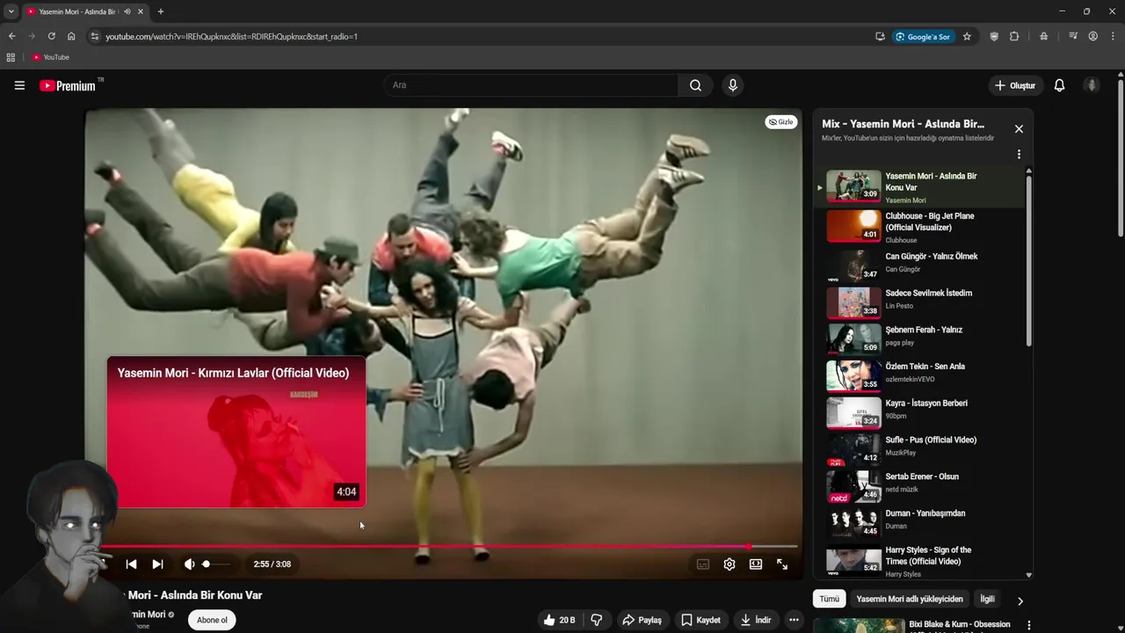Click the Oluştur create button
1125x633 pixels.
tap(1014, 85)
